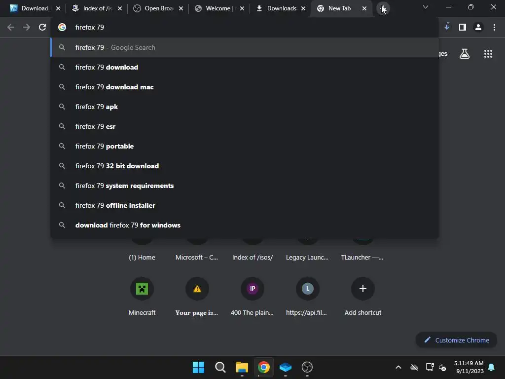Close the Open Broadcaster tab
This screenshot has width=505, height=379.
pyautogui.click(x=181, y=9)
